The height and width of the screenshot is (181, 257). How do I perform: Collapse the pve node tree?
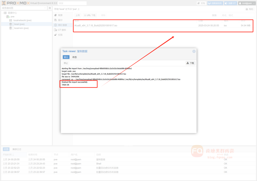point(5,17)
